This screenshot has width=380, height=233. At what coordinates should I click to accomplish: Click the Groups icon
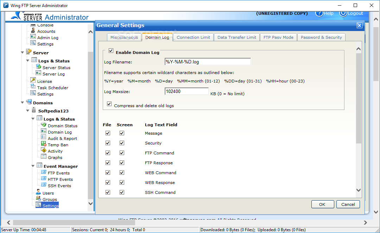point(38,198)
